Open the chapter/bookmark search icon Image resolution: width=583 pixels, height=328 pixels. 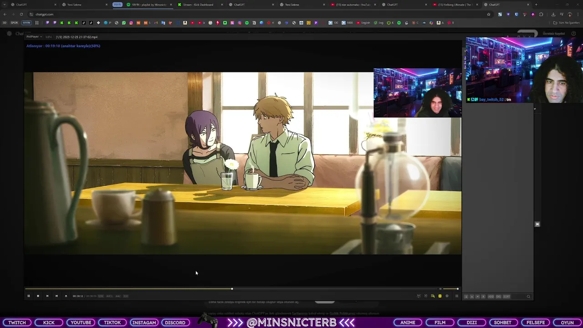(x=433, y=296)
